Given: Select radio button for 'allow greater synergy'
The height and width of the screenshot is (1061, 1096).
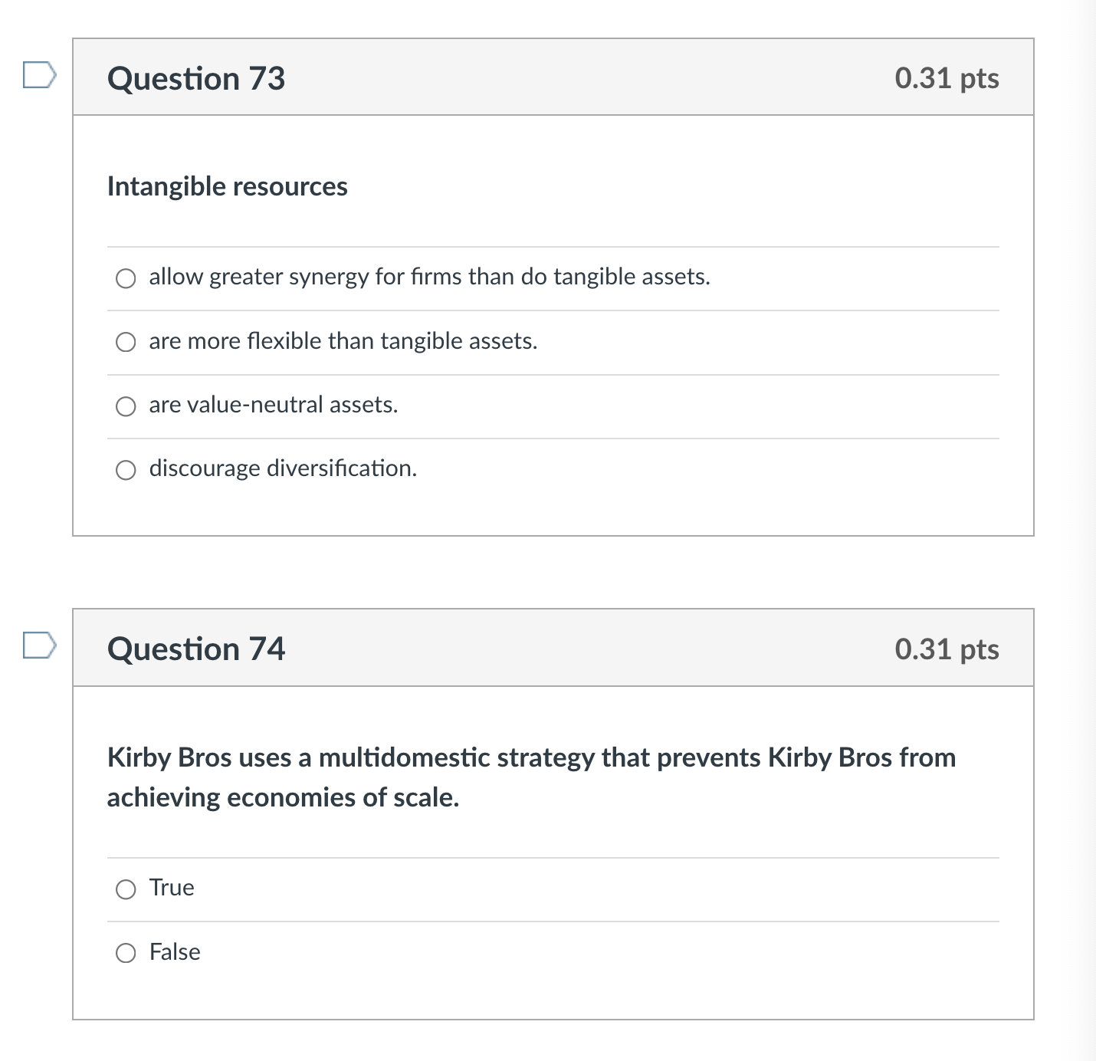Looking at the screenshot, I should pyautogui.click(x=126, y=278).
